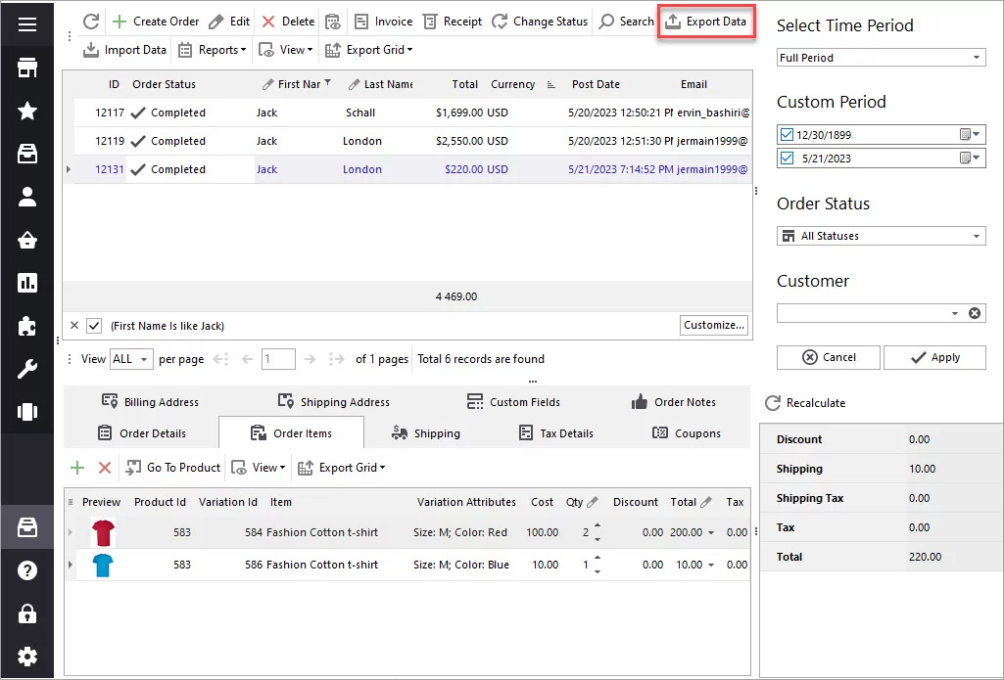Screen dimensions: 1004x680
Task: Switch to the Tax Details tab
Action: point(555,433)
